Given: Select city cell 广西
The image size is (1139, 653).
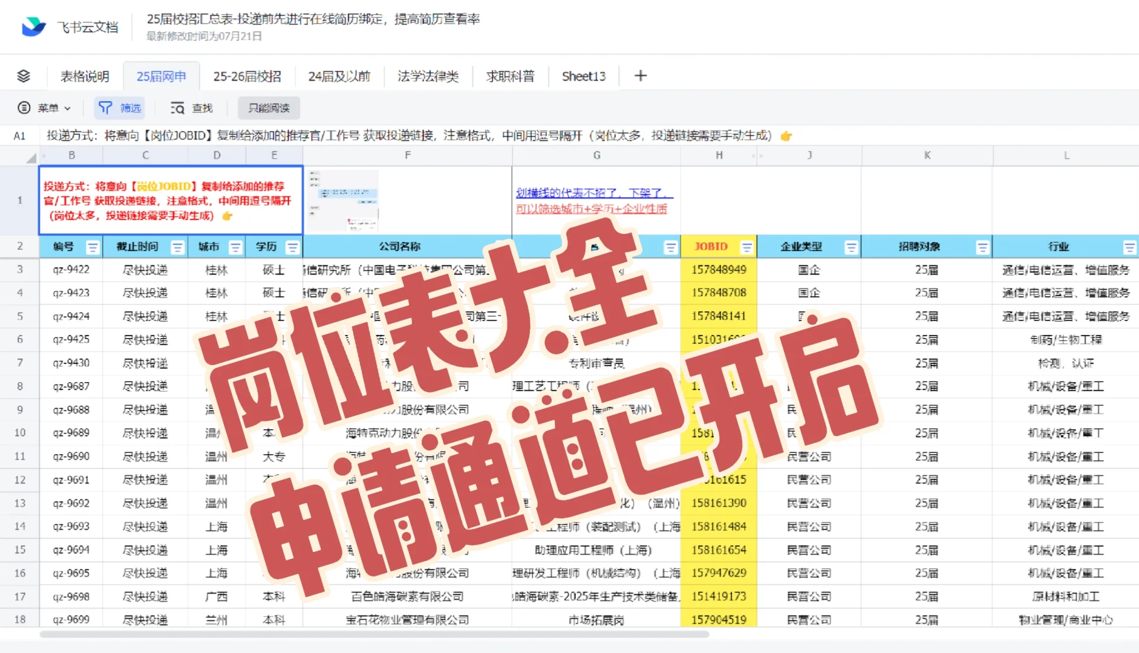Looking at the screenshot, I should (217, 597).
